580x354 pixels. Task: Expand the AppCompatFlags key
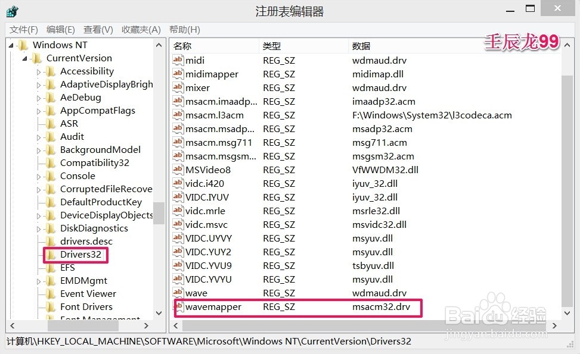point(38,110)
